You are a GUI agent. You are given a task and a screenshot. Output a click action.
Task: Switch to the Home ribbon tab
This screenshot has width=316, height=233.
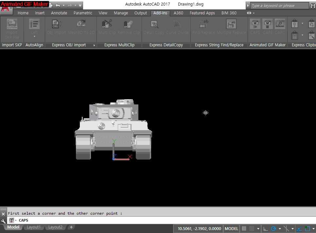click(x=23, y=13)
